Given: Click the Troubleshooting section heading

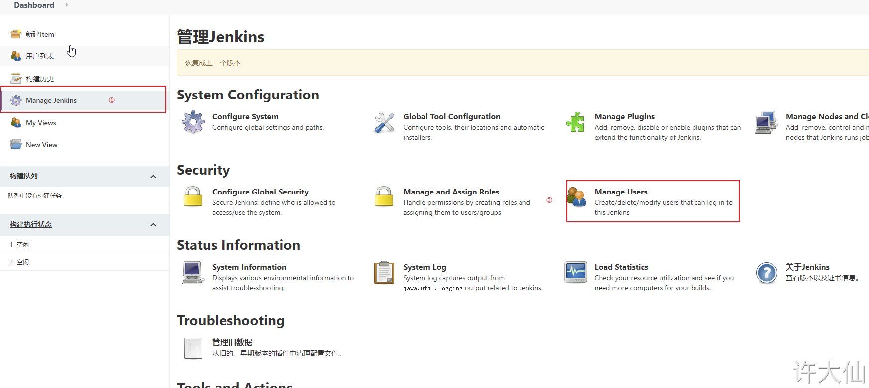Looking at the screenshot, I should click(x=231, y=320).
